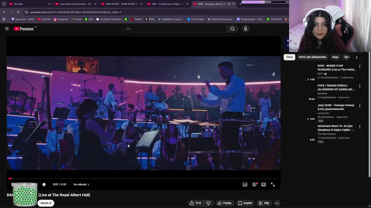The height and width of the screenshot is (208, 371).
Task: Open the Da Stream Charades bookmark
Action: (x=109, y=19)
